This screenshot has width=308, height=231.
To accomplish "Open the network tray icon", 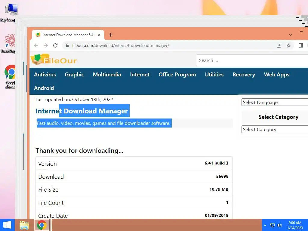I will click(273, 225).
